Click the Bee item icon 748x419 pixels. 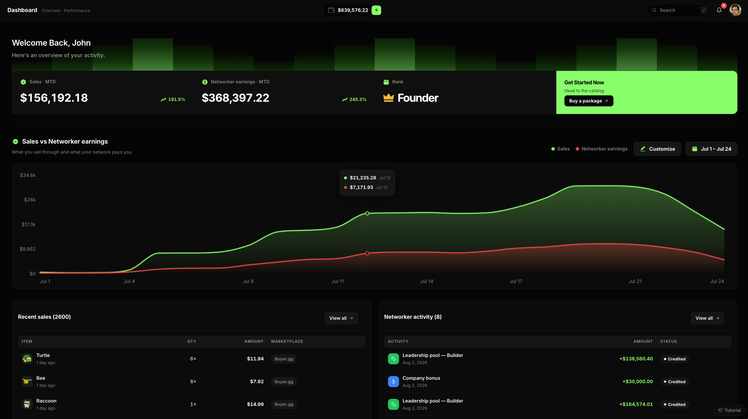(x=27, y=382)
